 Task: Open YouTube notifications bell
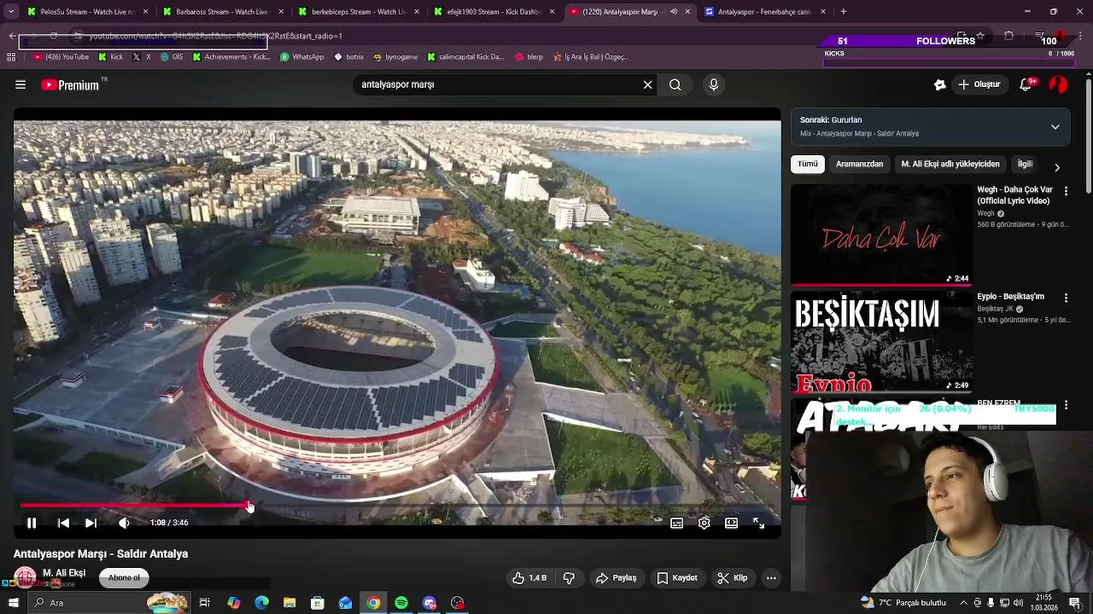(1027, 84)
